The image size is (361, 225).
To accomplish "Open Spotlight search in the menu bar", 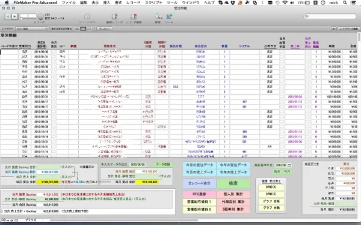I will [345, 2].
